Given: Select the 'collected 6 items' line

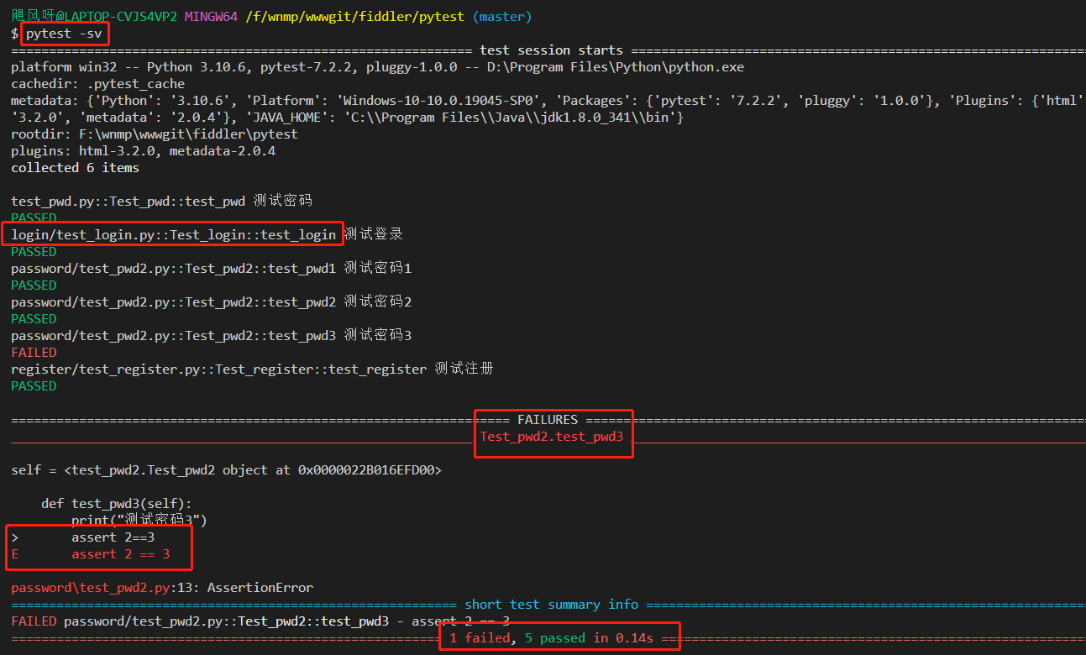Looking at the screenshot, I should pyautogui.click(x=76, y=168).
